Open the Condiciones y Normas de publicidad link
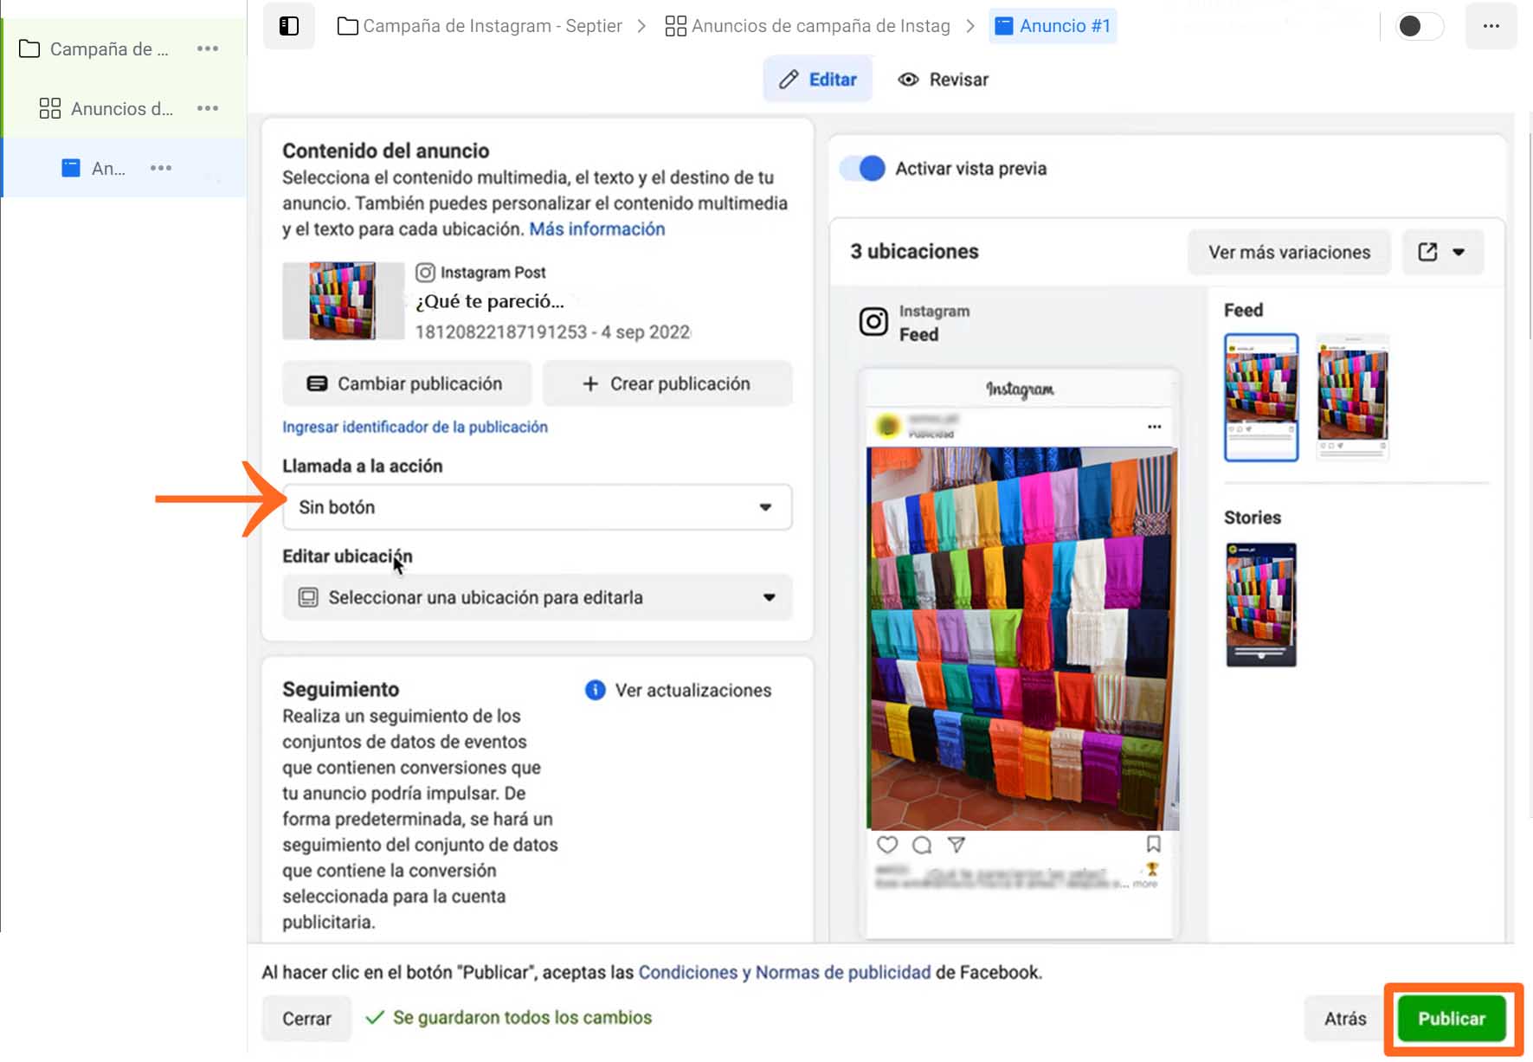The width and height of the screenshot is (1533, 1062). 783,972
